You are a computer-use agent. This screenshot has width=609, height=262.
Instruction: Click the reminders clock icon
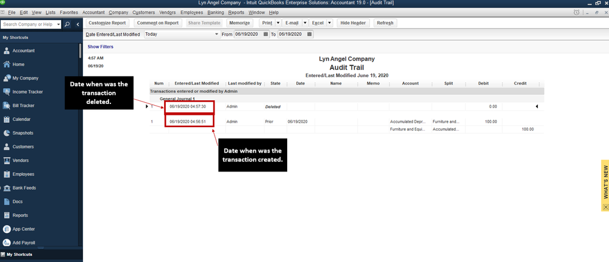click(576, 13)
